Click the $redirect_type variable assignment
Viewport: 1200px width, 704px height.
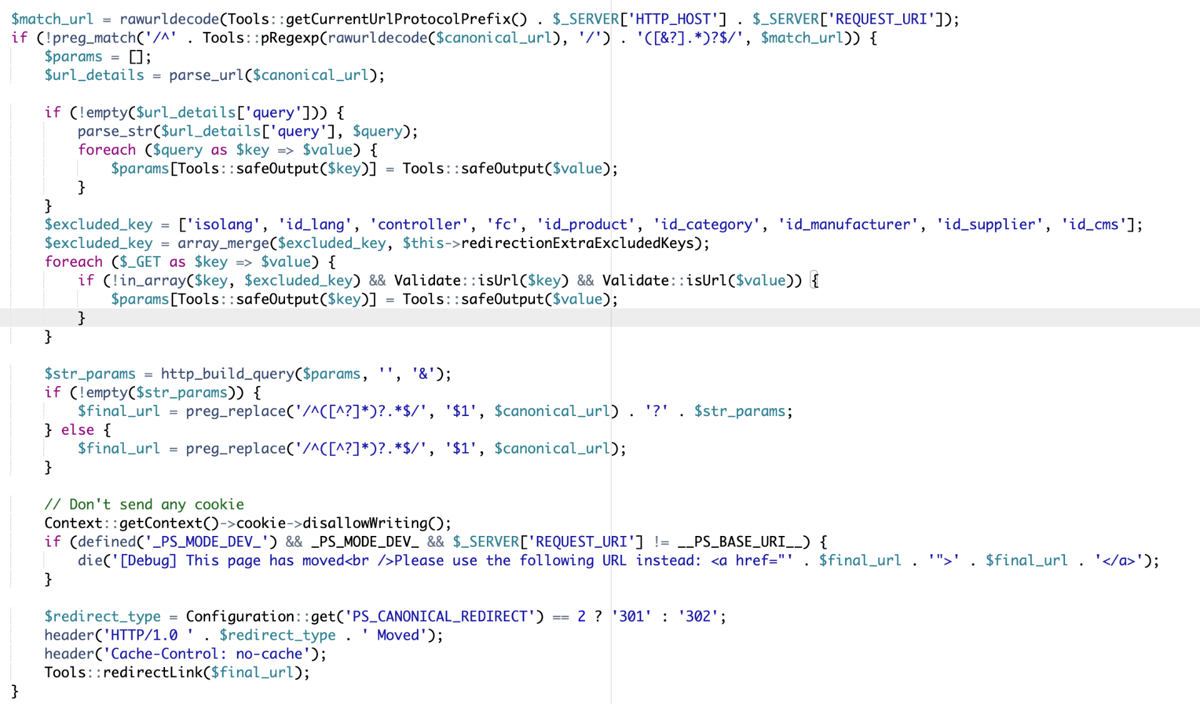(102, 617)
